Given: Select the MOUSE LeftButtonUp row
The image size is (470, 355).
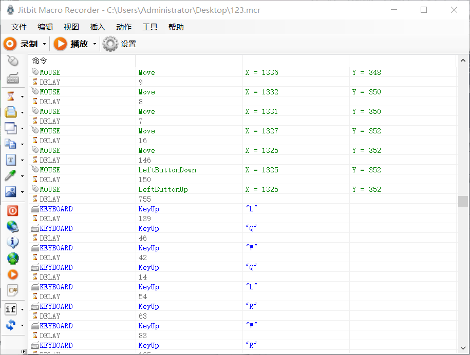Looking at the screenshot, I should coord(242,189).
